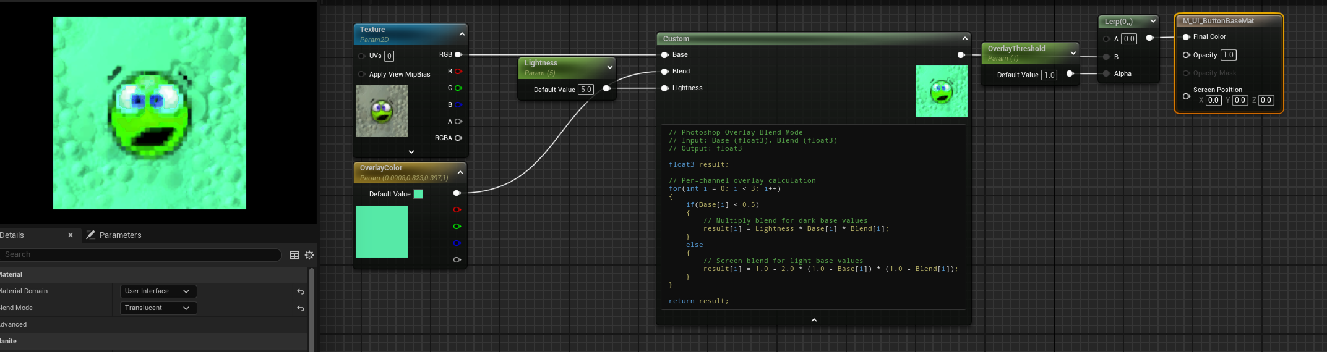Collapse the Custom node header chevron
This screenshot has width=1327, height=352.
[964, 38]
